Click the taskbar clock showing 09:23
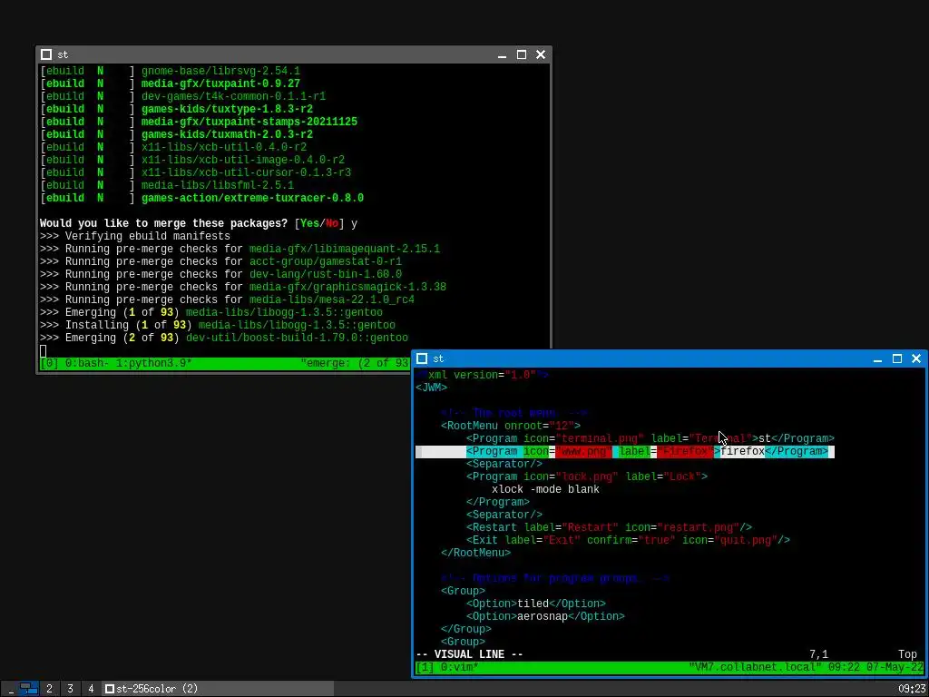Image resolution: width=929 pixels, height=697 pixels. click(912, 689)
